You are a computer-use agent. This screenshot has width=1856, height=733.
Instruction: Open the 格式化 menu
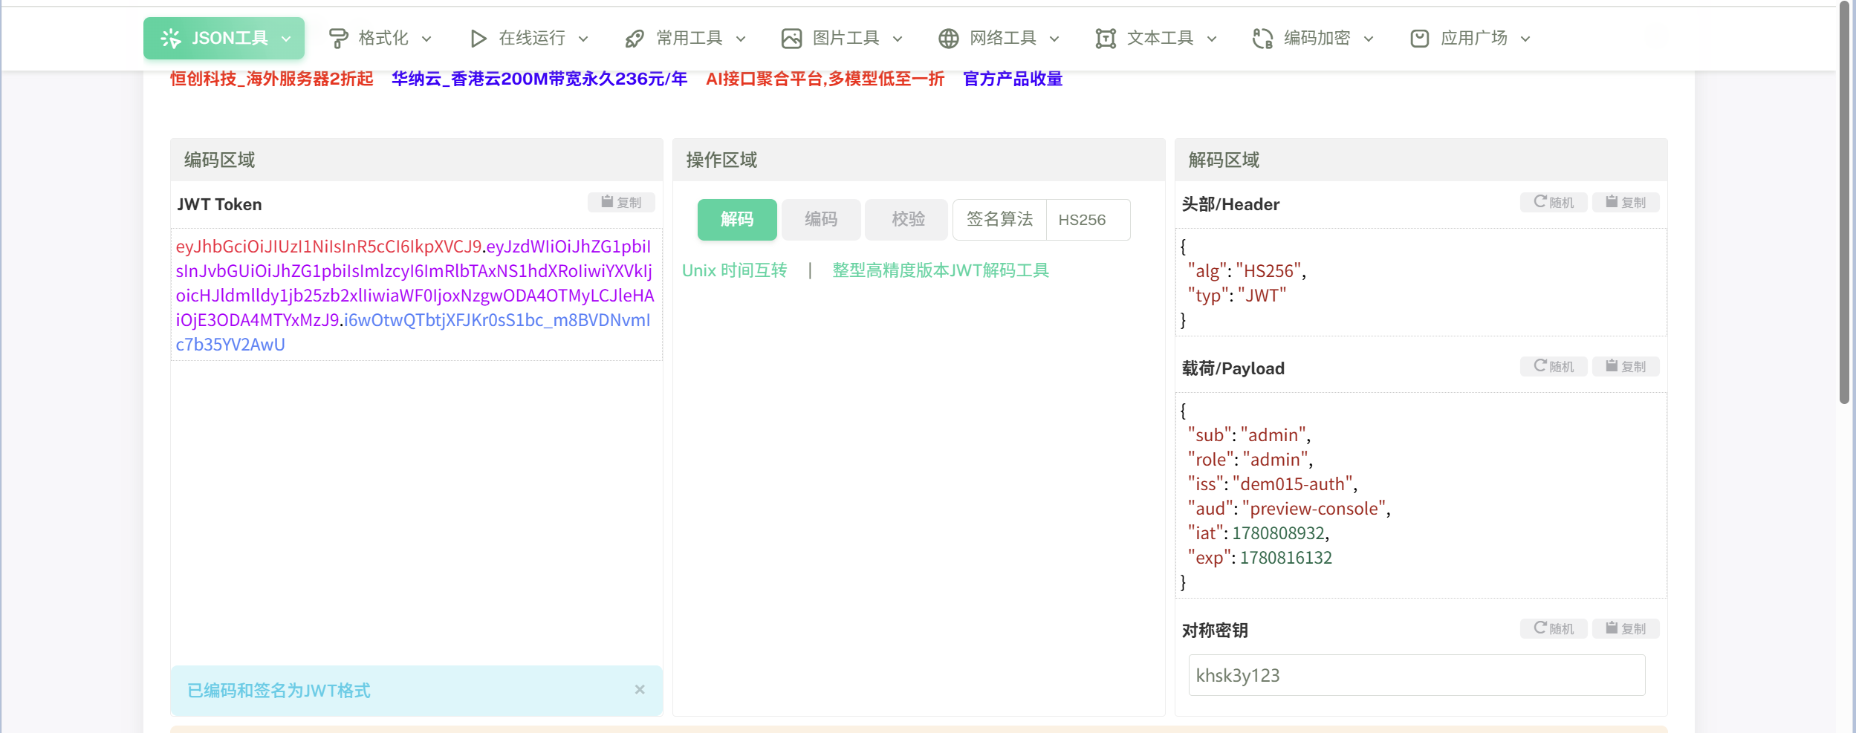click(380, 39)
